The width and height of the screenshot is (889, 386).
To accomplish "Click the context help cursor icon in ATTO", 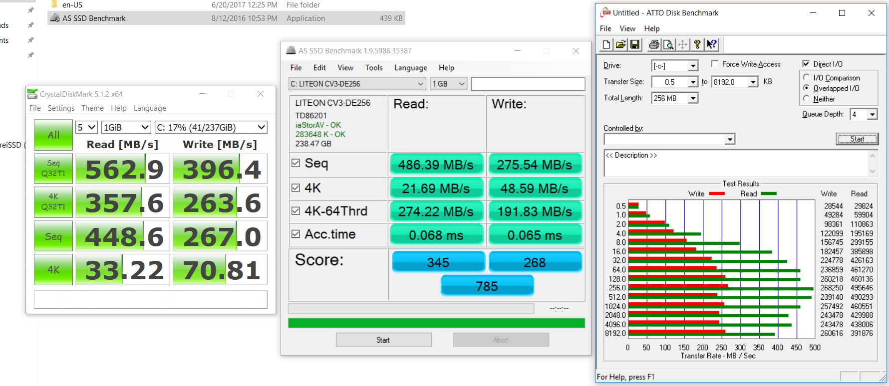I will click(x=712, y=44).
